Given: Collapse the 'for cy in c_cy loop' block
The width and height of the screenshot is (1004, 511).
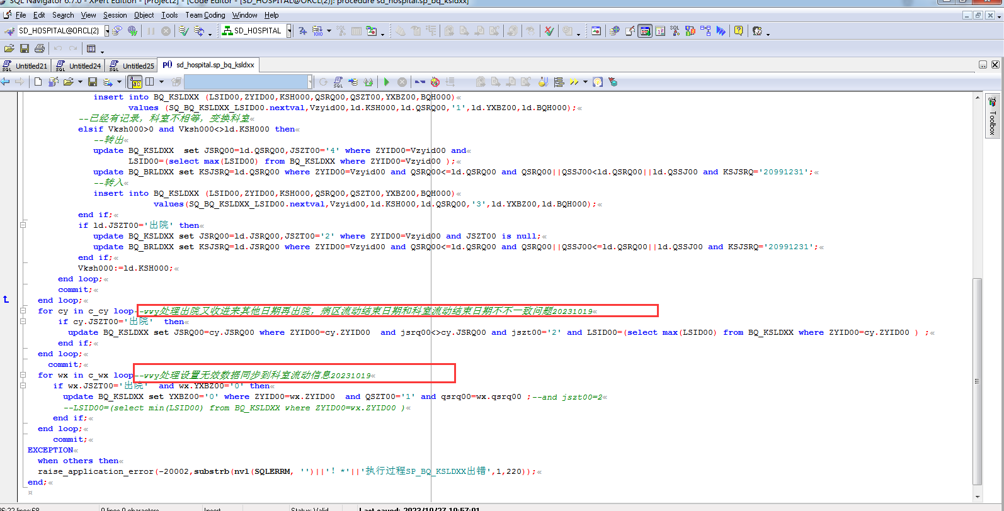Looking at the screenshot, I should 23,311.
